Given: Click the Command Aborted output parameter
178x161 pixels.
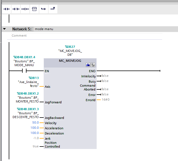Looking at the screenshot, I should coord(88,87).
